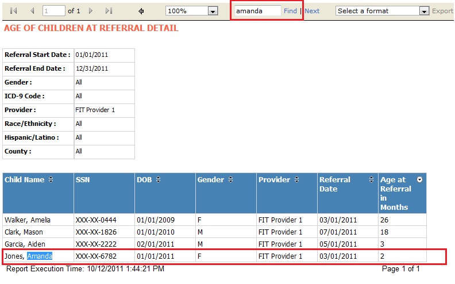
Task: Click the Find link
Action: click(290, 11)
